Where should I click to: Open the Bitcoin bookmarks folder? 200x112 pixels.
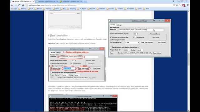(38, 9)
